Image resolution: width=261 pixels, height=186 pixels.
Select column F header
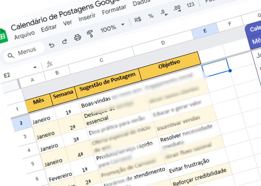pyautogui.click(x=230, y=24)
